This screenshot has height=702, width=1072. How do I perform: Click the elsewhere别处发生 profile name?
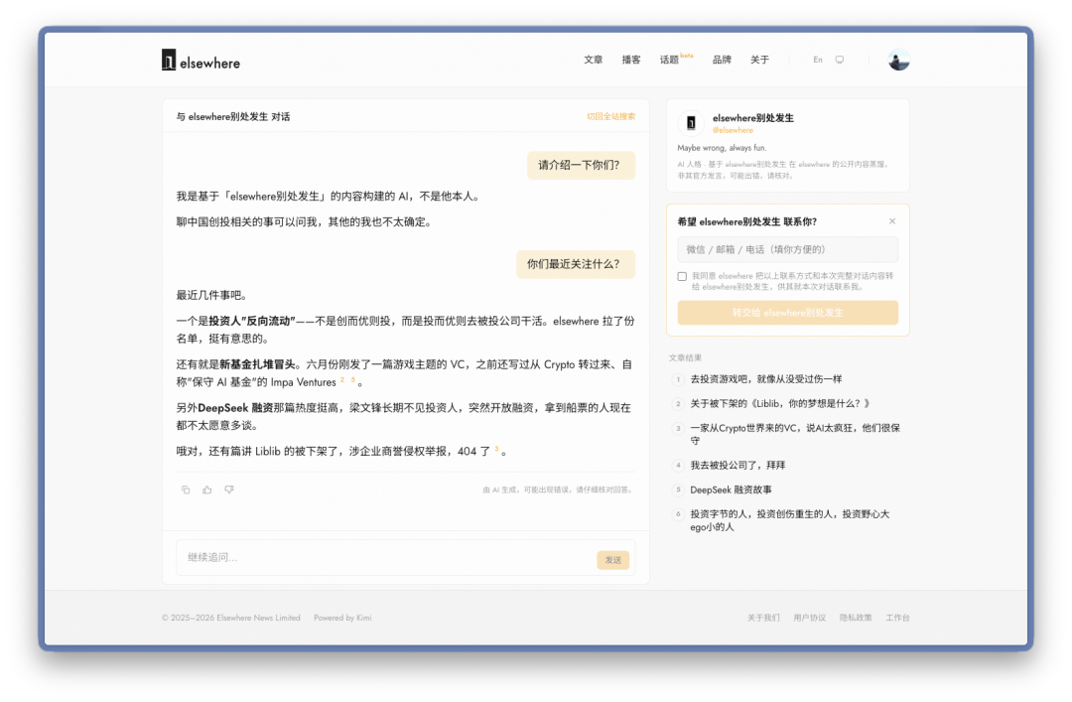pyautogui.click(x=752, y=118)
